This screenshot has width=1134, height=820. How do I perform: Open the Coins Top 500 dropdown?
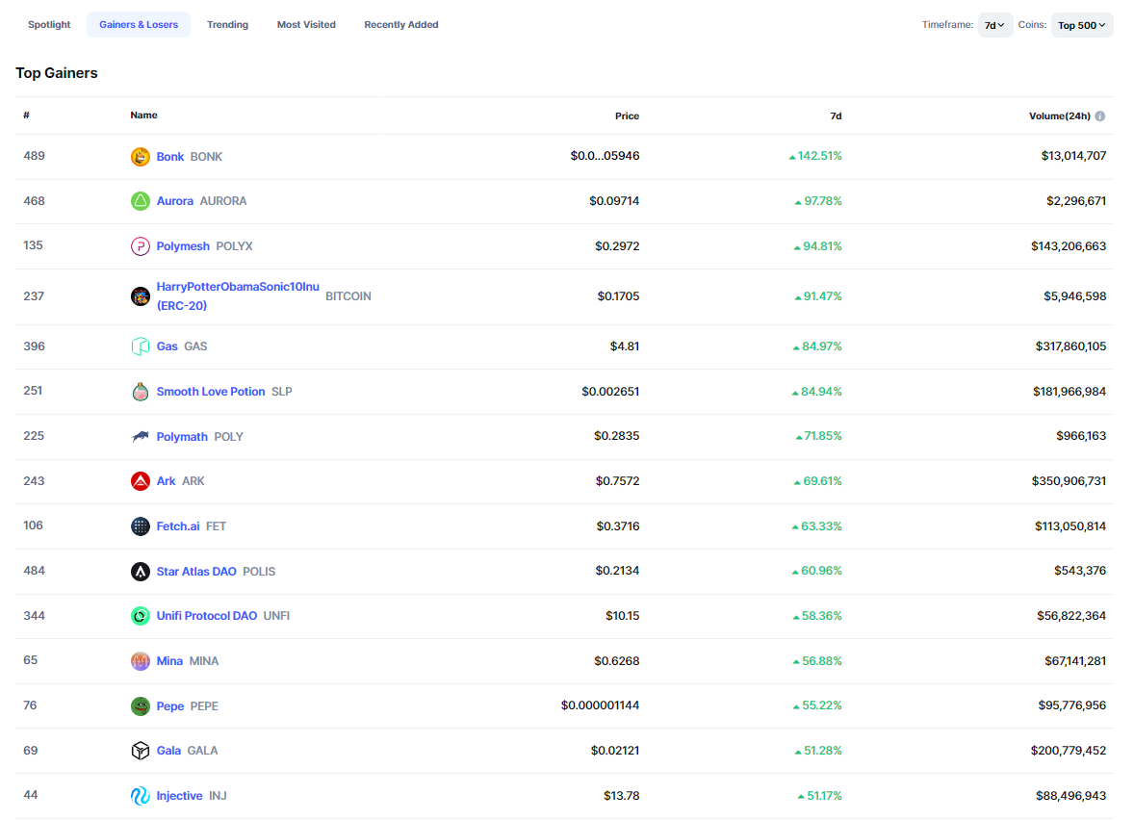point(1081,25)
